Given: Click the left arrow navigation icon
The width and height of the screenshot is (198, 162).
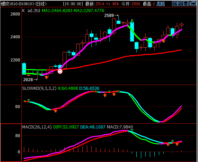Looking at the screenshot, I should click(x=175, y=3).
